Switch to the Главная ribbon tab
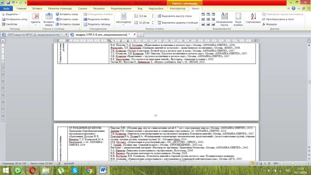 click(21, 9)
